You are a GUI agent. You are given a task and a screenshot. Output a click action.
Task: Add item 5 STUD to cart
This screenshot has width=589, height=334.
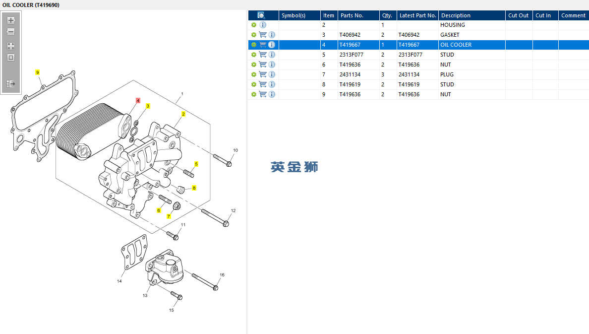[x=263, y=55]
